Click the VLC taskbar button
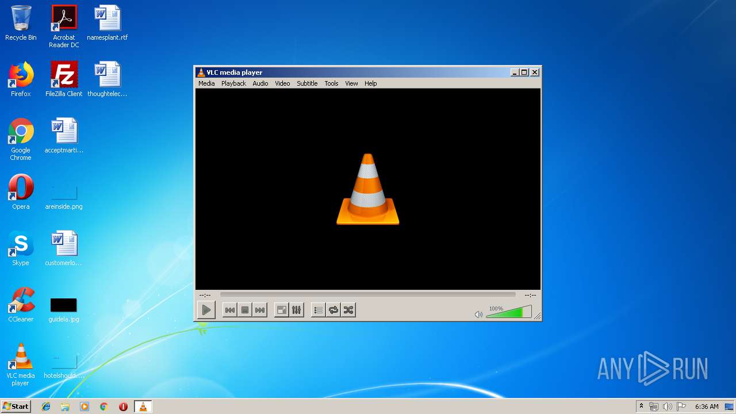Screen dimensions: 736x414 click(x=143, y=407)
